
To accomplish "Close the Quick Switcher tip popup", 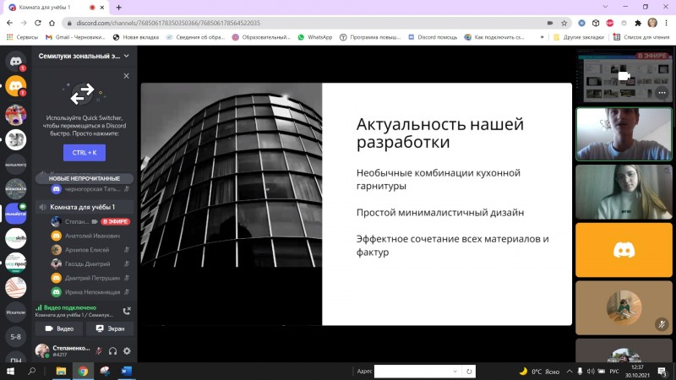I will 126,76.
